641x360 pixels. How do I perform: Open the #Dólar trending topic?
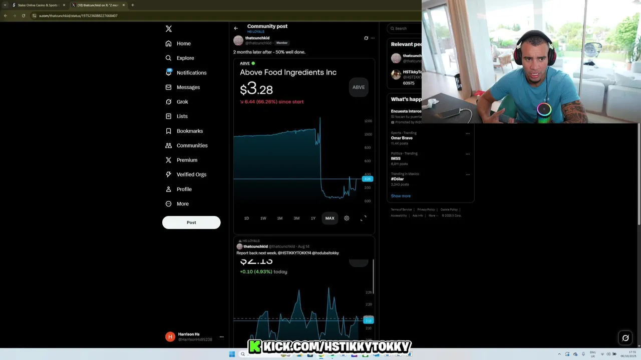398,179
